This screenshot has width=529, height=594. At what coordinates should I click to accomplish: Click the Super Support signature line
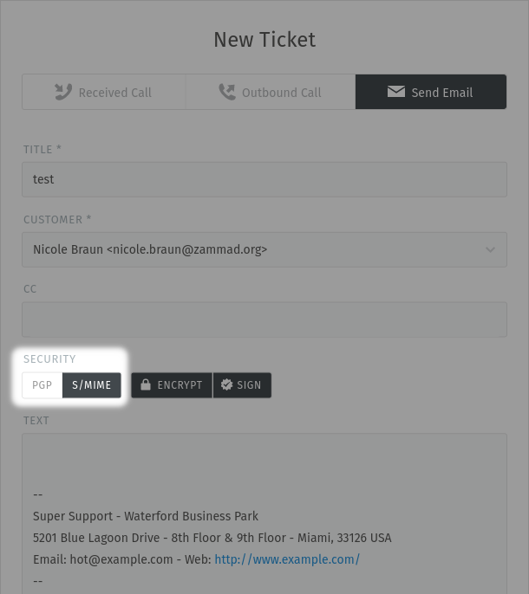[x=146, y=516]
